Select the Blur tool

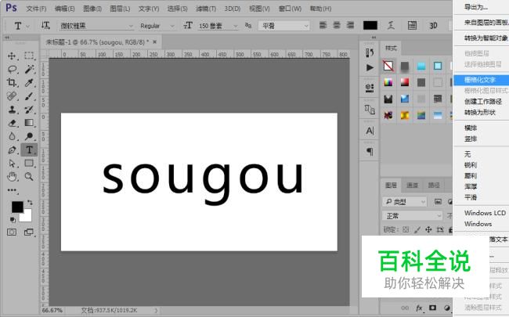pos(12,136)
